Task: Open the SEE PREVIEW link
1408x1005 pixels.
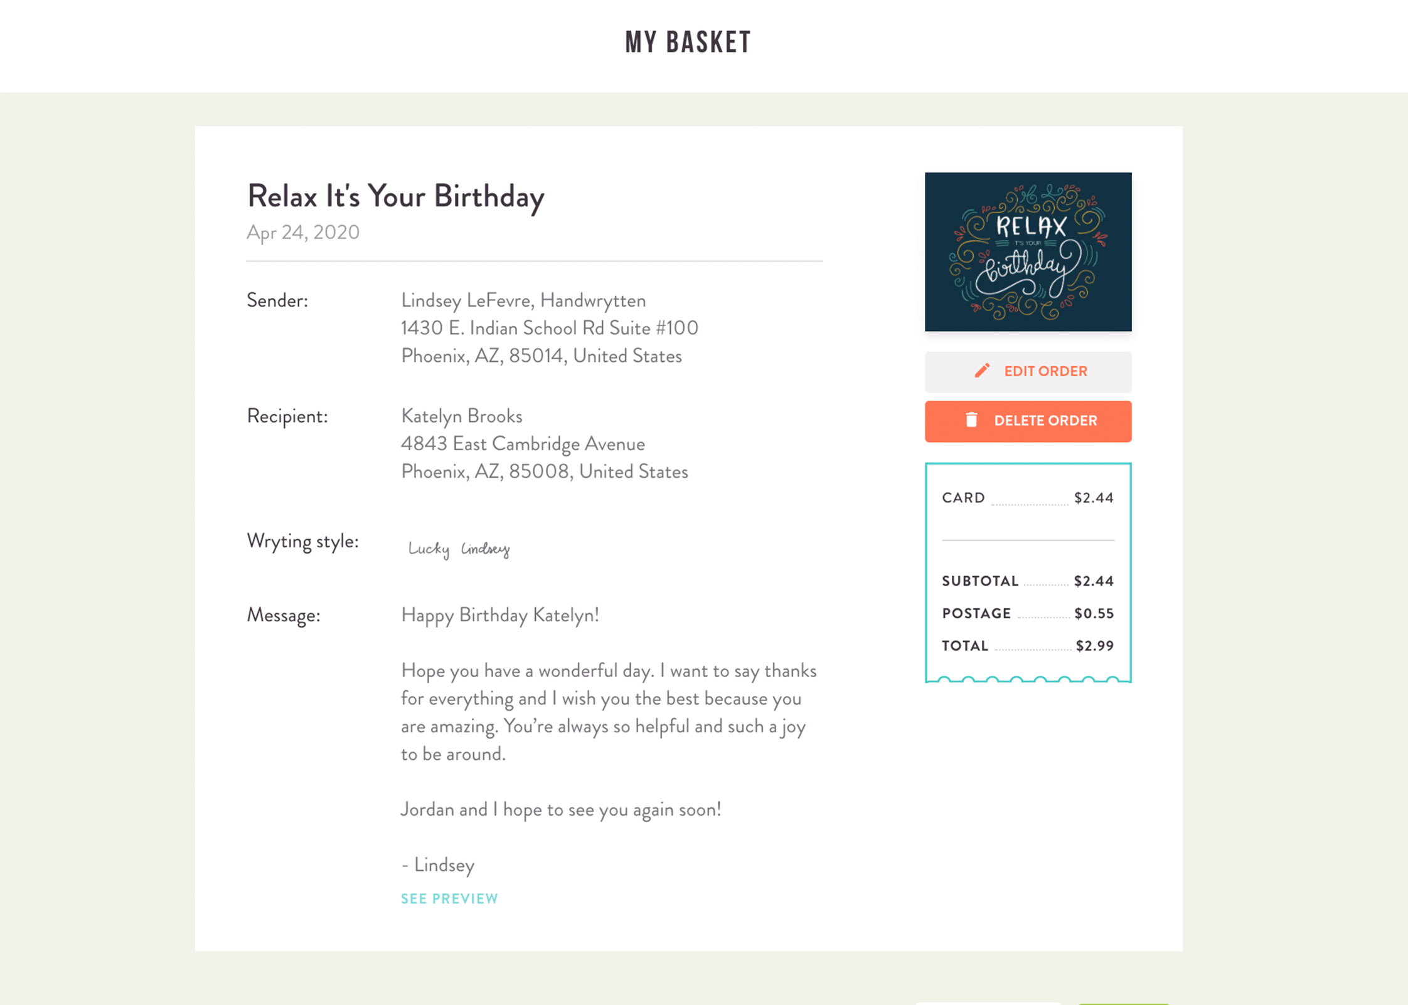Action: point(449,898)
